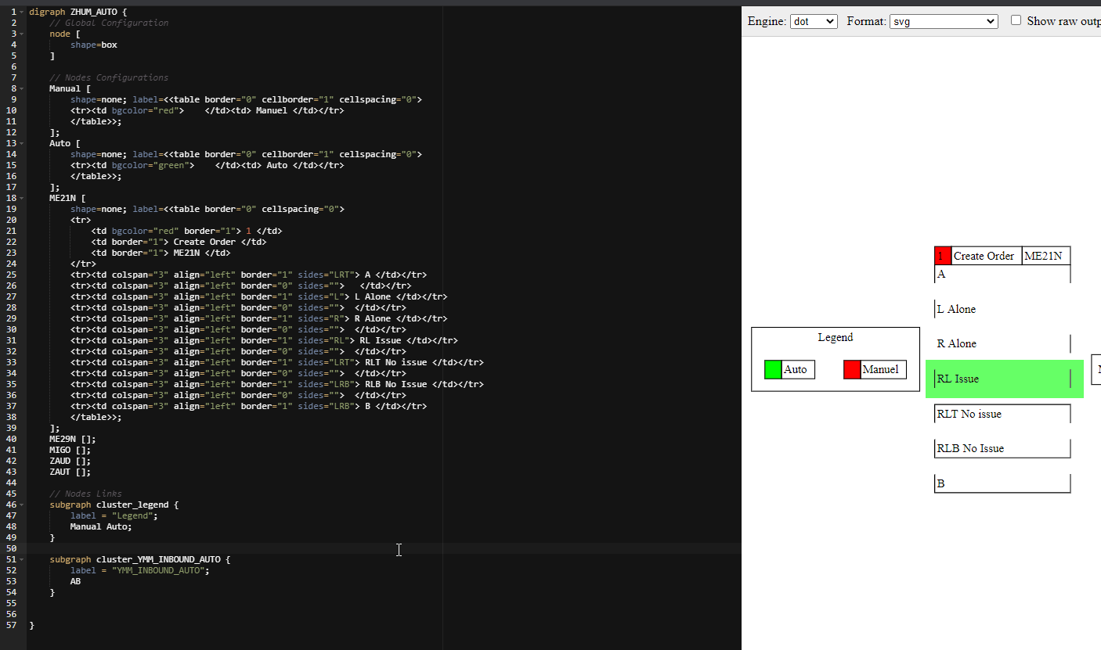Click the green Auto legend swatch
This screenshot has width=1101, height=650.
point(773,369)
